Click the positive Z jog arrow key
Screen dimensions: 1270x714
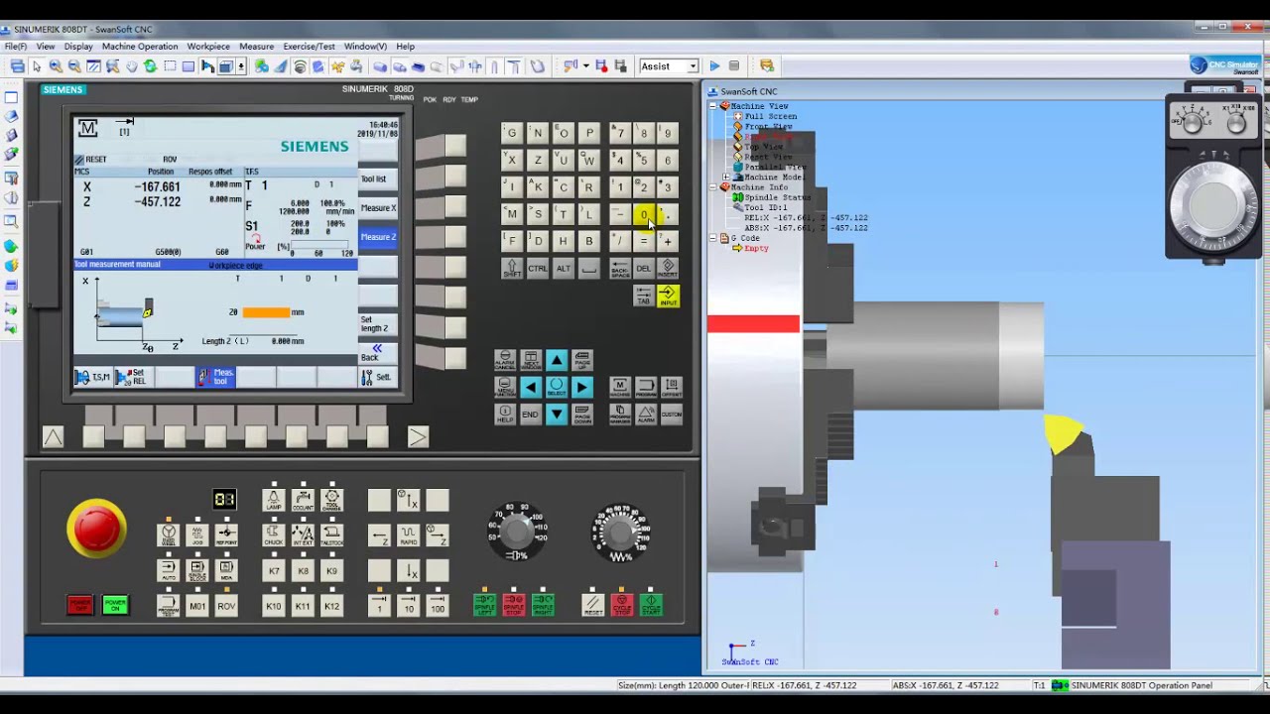438,535
